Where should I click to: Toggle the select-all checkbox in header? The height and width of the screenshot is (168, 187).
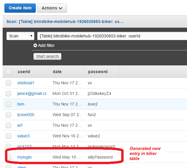pos(9,72)
